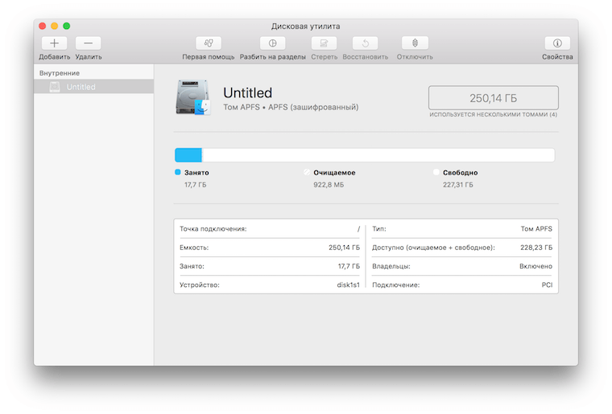
Task: Click the Erase (Стереть) toolbar icon
Action: (324, 43)
